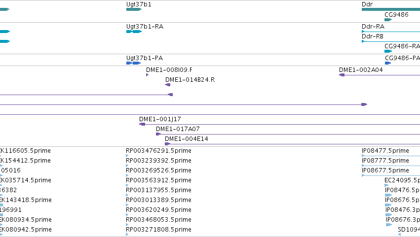Viewport: 420px width, 237px height.
Task: Select the Ugt37b1-RA transcript glyph
Action: coord(134,32)
